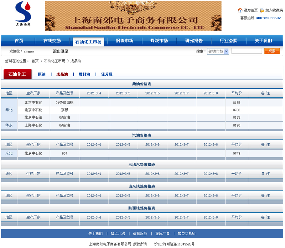Click the 沪ICP许可证备11049528号 text
The height and width of the screenshot is (248, 285).
(x=175, y=244)
